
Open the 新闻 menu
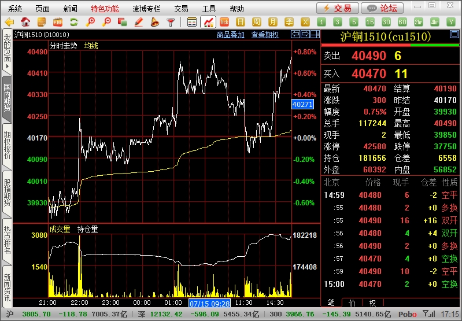click(x=70, y=9)
